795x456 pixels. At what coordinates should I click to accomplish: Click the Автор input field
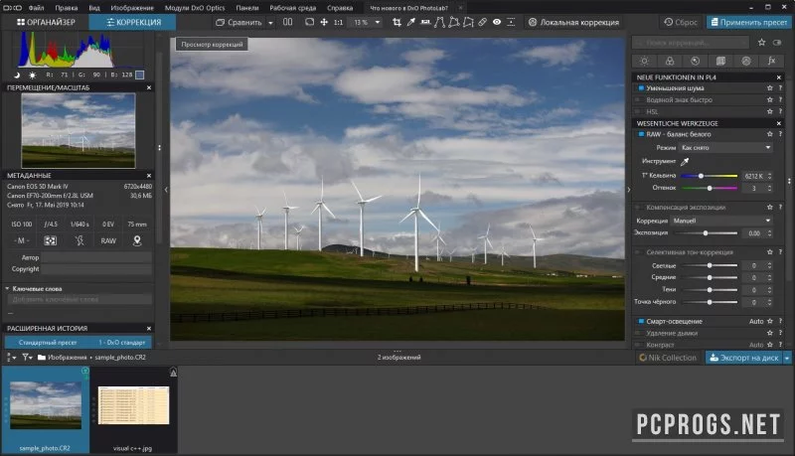[x=96, y=257]
